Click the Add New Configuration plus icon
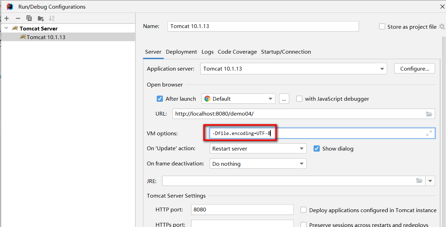446x227 pixels. pyautogui.click(x=7, y=18)
